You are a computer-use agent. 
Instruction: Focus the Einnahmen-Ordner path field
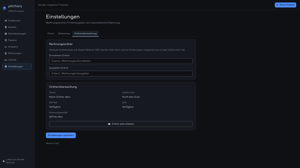pyautogui.click(x=121, y=61)
